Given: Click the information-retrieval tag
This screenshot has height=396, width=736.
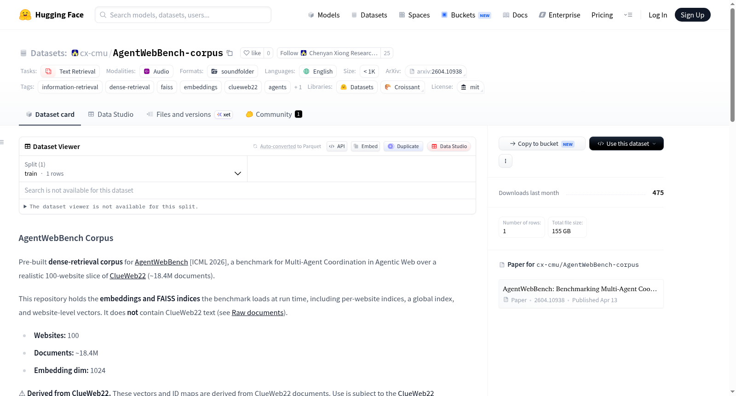Looking at the screenshot, I should pyautogui.click(x=70, y=87).
